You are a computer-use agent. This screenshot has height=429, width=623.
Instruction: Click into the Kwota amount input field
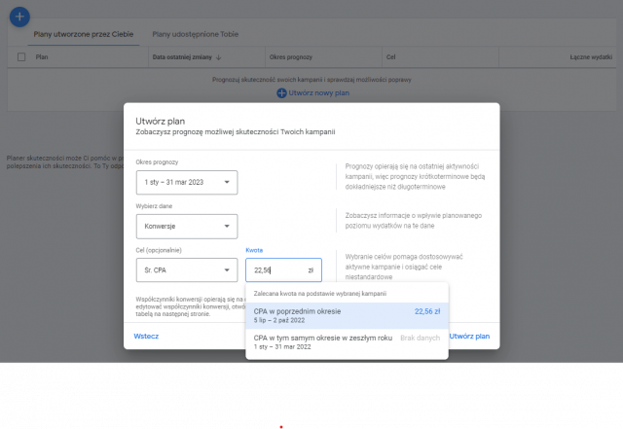tap(275, 269)
